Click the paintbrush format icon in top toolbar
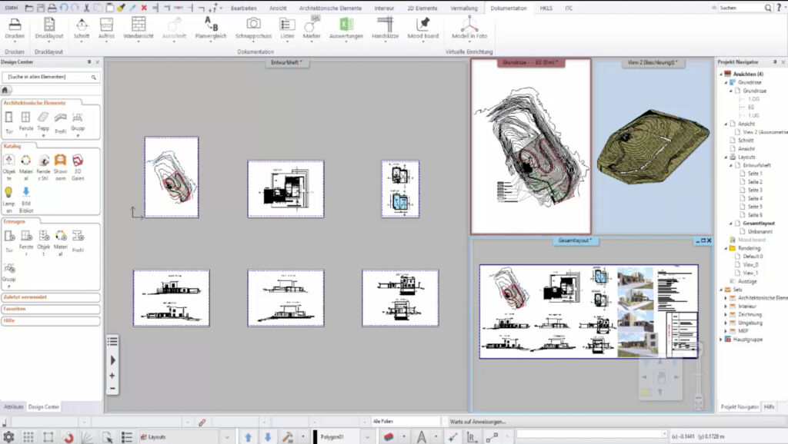788x444 pixels. (121, 8)
